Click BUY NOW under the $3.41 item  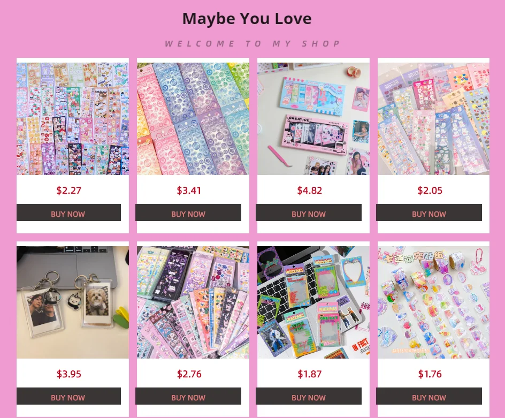(188, 212)
